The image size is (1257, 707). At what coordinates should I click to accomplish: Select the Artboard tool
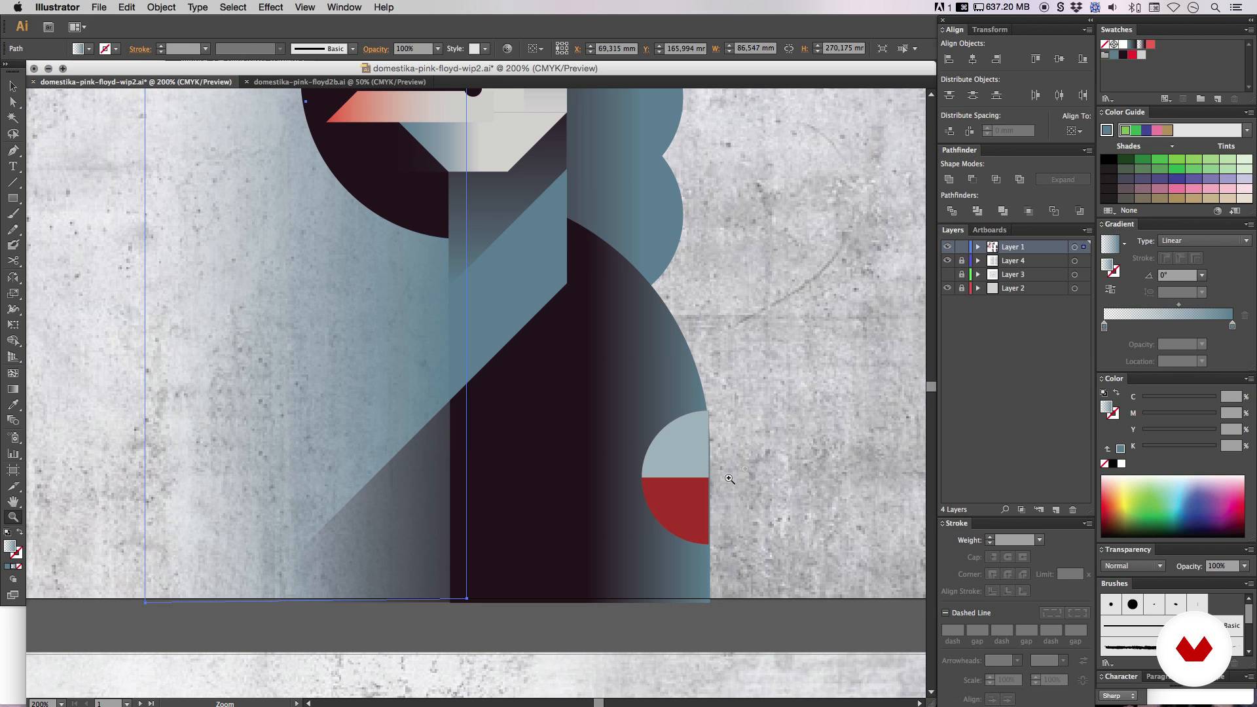pos(12,469)
